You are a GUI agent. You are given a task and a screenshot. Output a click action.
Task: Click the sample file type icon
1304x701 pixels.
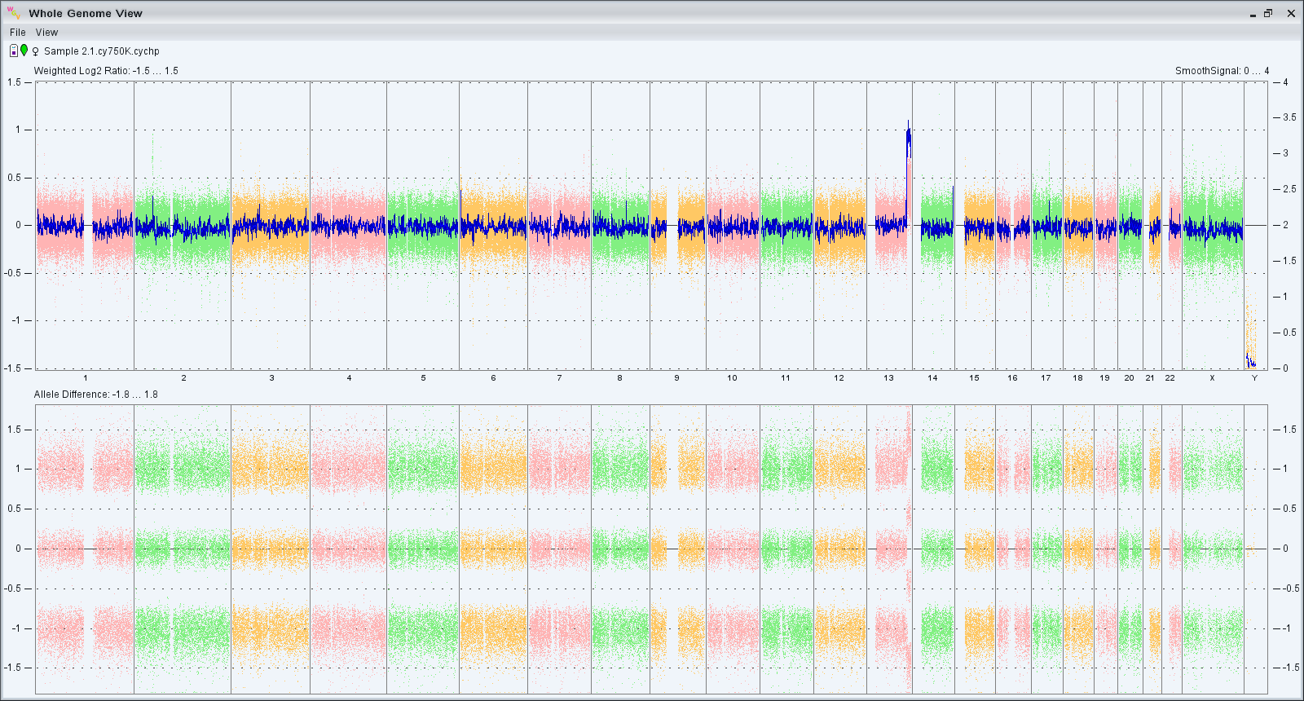14,51
